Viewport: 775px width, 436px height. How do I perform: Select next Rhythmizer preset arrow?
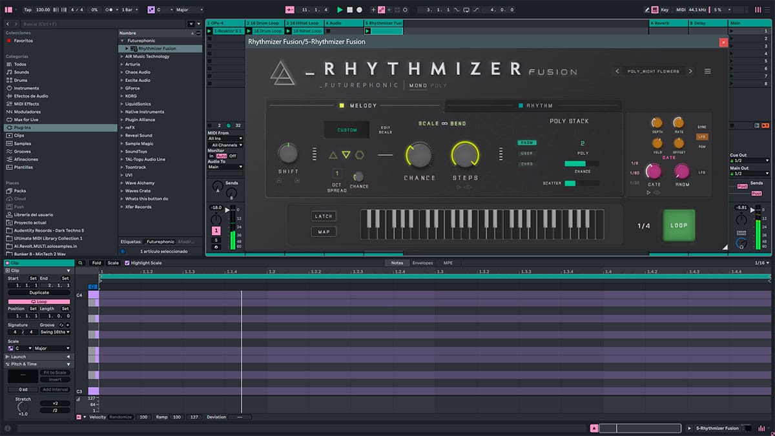pos(690,71)
